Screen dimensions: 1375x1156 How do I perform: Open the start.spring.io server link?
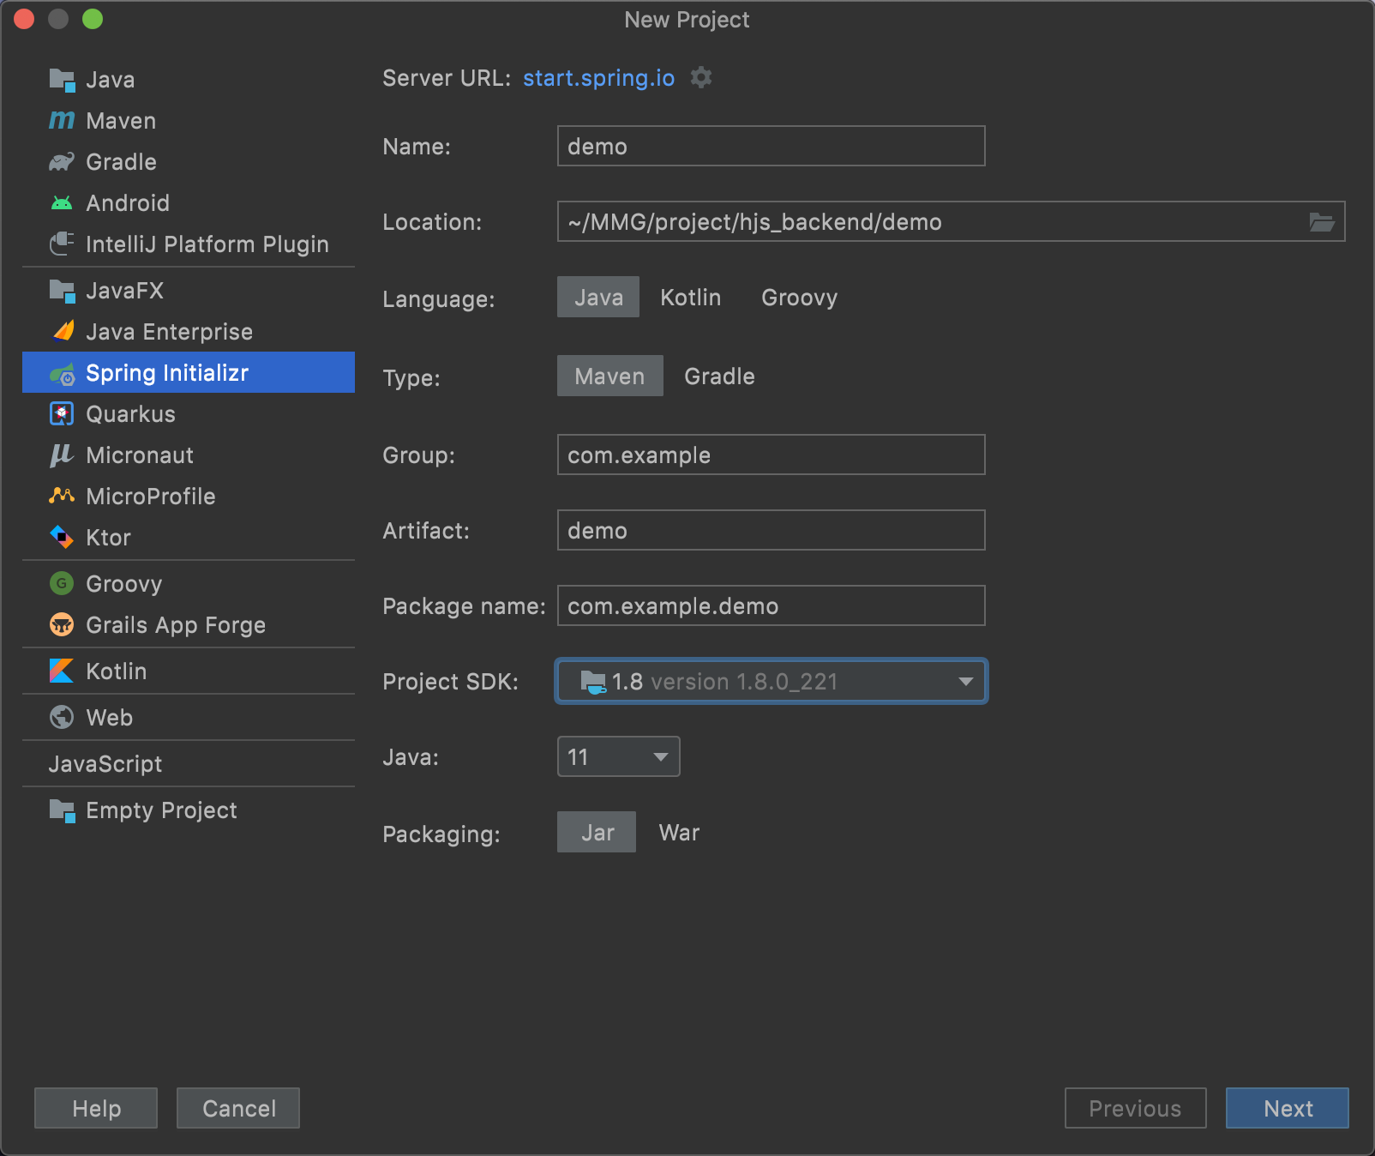tap(599, 78)
